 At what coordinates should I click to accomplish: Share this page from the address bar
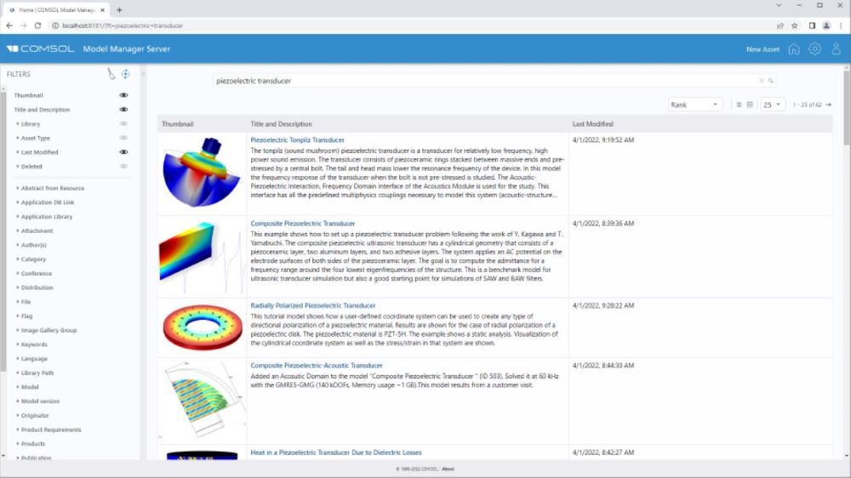(780, 26)
